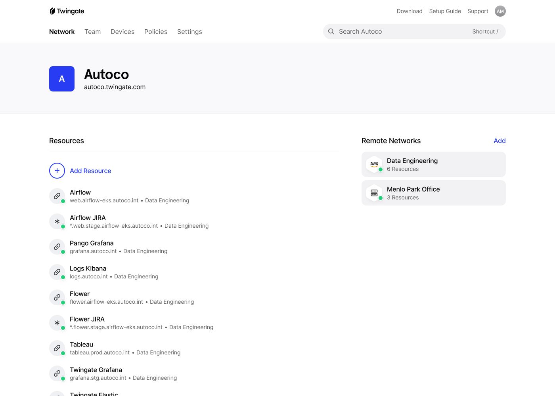
Task: Click the flower.airflow-eks.autoco.int address
Action: (106, 302)
